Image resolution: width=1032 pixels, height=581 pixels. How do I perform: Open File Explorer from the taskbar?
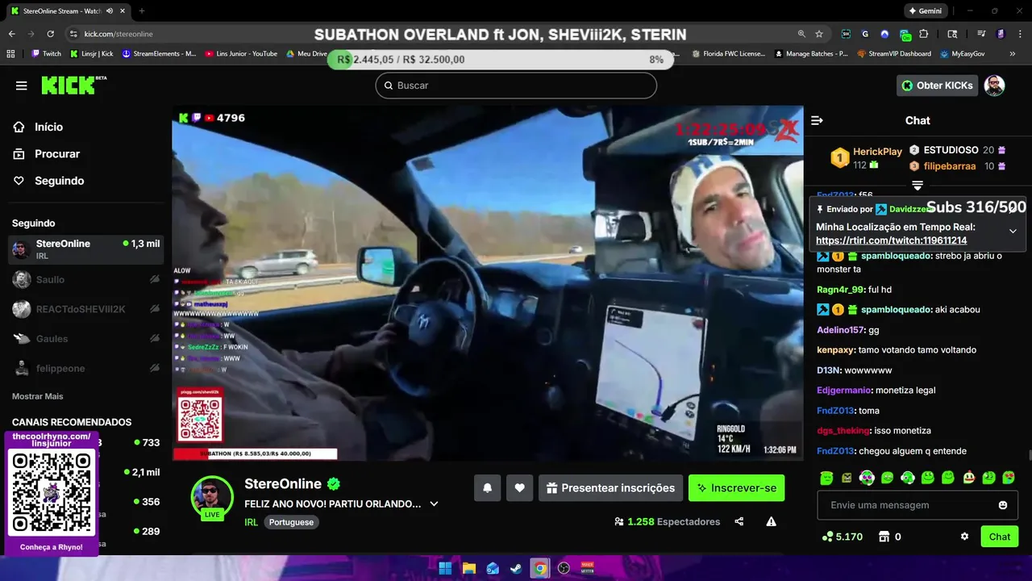pyautogui.click(x=468, y=568)
